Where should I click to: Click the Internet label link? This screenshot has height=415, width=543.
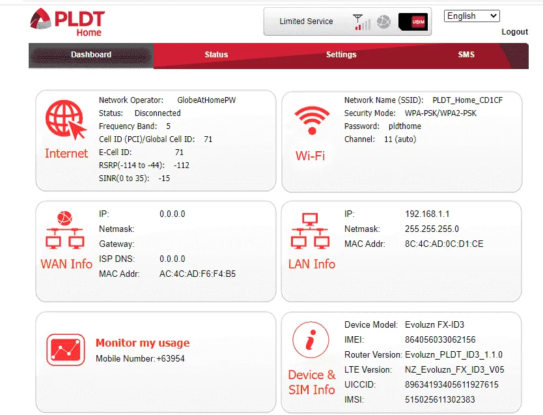click(66, 153)
